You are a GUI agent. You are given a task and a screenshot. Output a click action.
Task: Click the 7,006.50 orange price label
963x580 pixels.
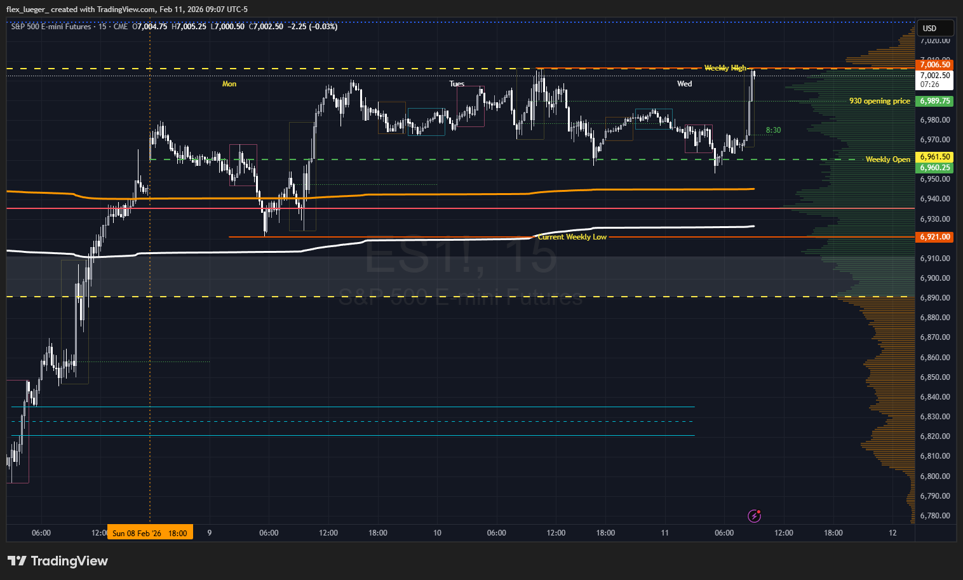tap(935, 64)
